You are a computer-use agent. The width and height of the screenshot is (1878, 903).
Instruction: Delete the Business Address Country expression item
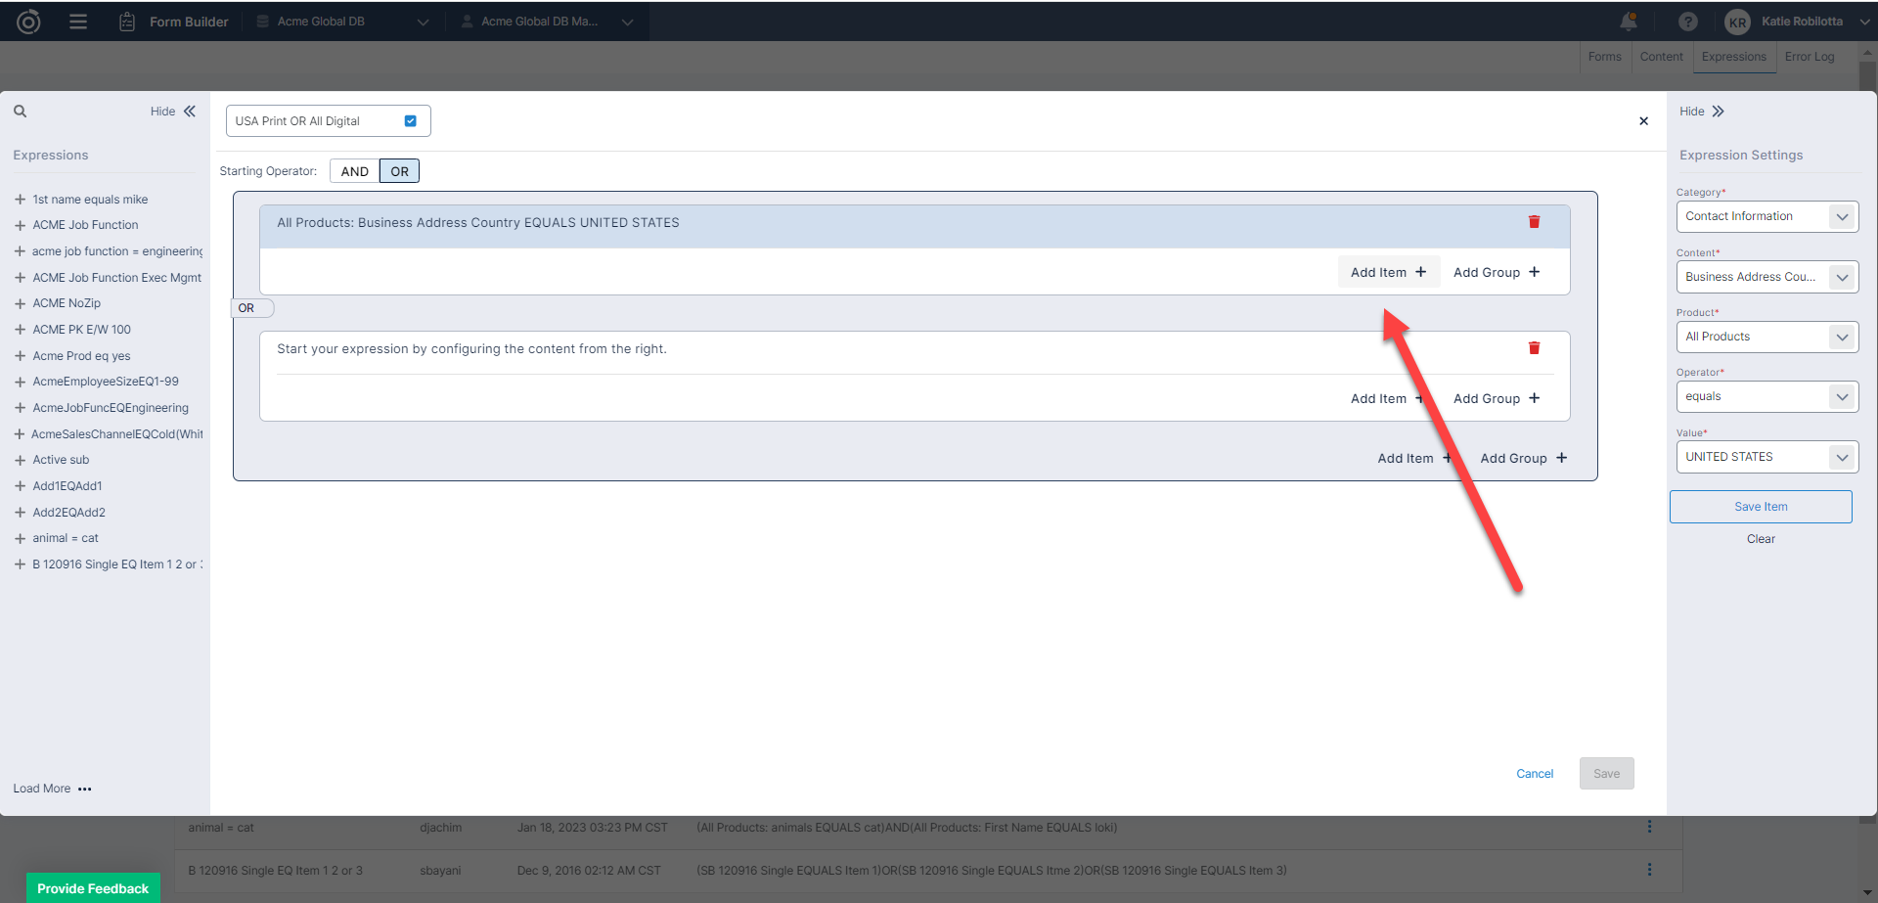(1534, 222)
